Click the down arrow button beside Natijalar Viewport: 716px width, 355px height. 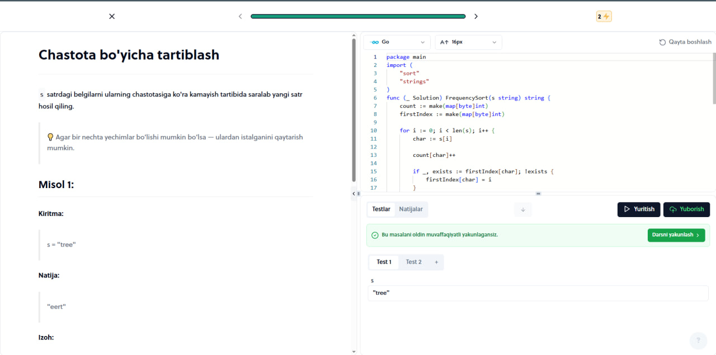pos(523,209)
